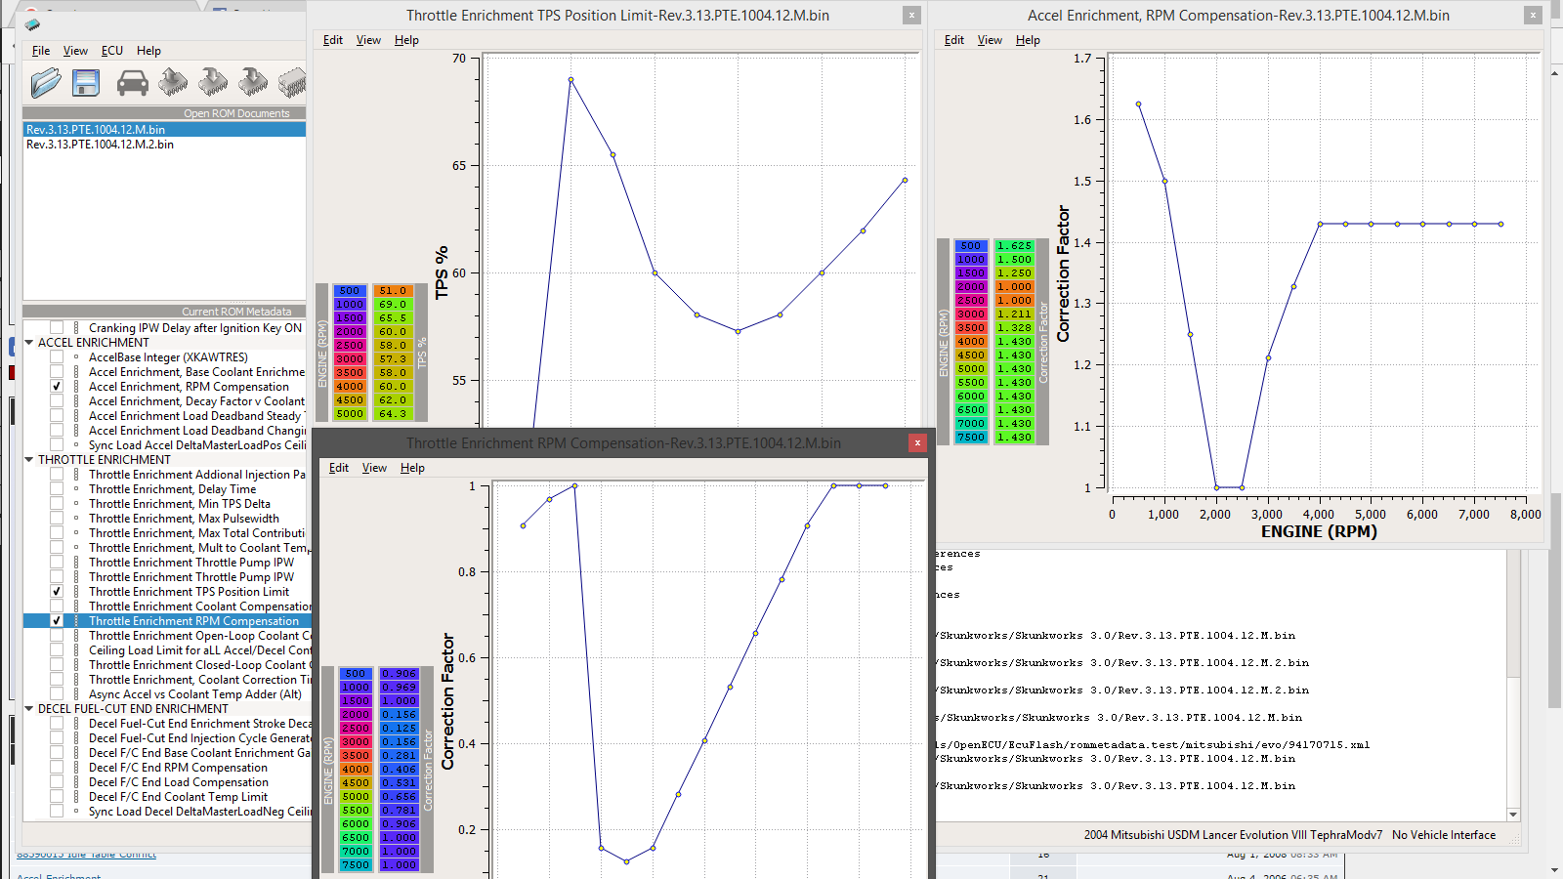
Task: Click the left down-arrow chip icon
Action: point(212,82)
